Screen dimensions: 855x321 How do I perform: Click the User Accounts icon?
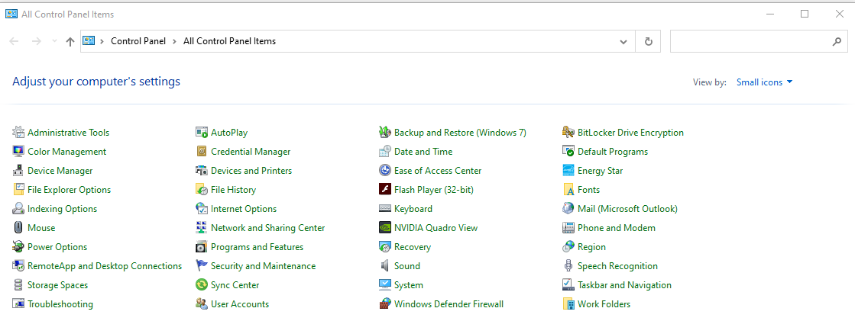pyautogui.click(x=202, y=303)
